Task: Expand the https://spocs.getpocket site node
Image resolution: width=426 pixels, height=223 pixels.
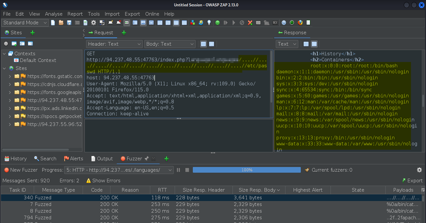Action: click(10, 116)
